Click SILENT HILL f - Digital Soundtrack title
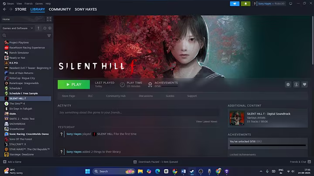 point(269,114)
